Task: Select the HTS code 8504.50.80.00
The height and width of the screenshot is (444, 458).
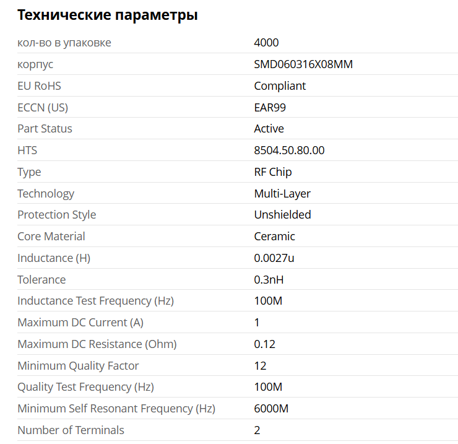Action: tap(289, 150)
